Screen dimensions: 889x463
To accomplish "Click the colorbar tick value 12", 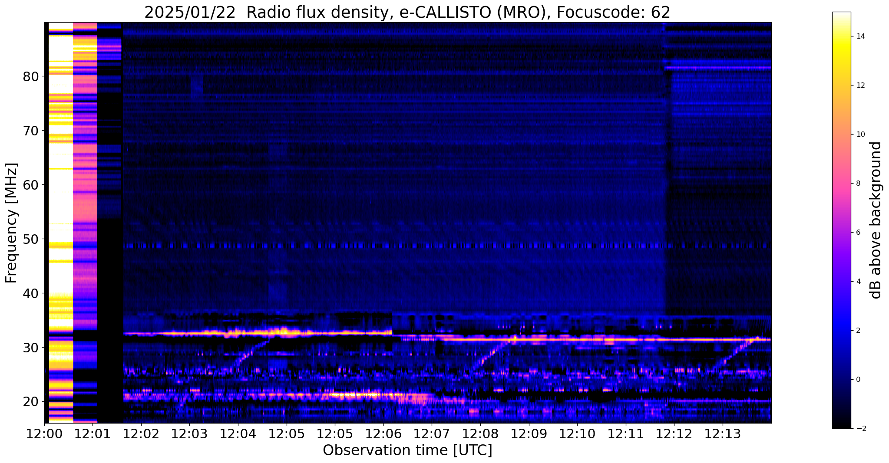I will (860, 85).
